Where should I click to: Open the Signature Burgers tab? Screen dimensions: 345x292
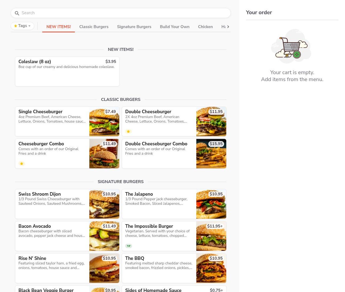(134, 27)
